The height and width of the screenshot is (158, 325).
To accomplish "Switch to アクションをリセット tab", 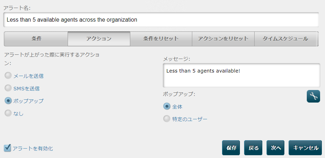I will coord(223,39).
